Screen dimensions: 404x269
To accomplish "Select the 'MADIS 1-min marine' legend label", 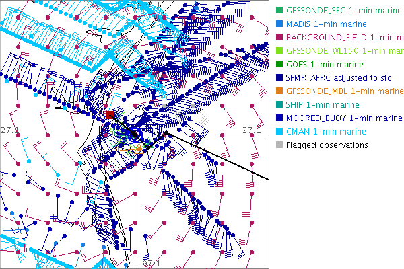I will pos(325,24).
